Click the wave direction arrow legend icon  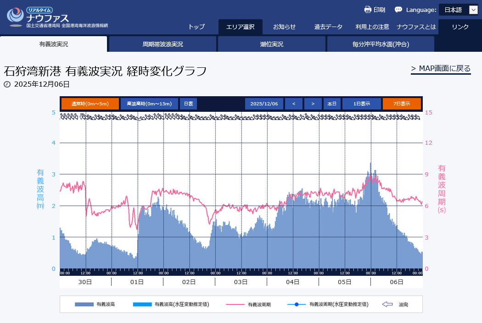387,304
